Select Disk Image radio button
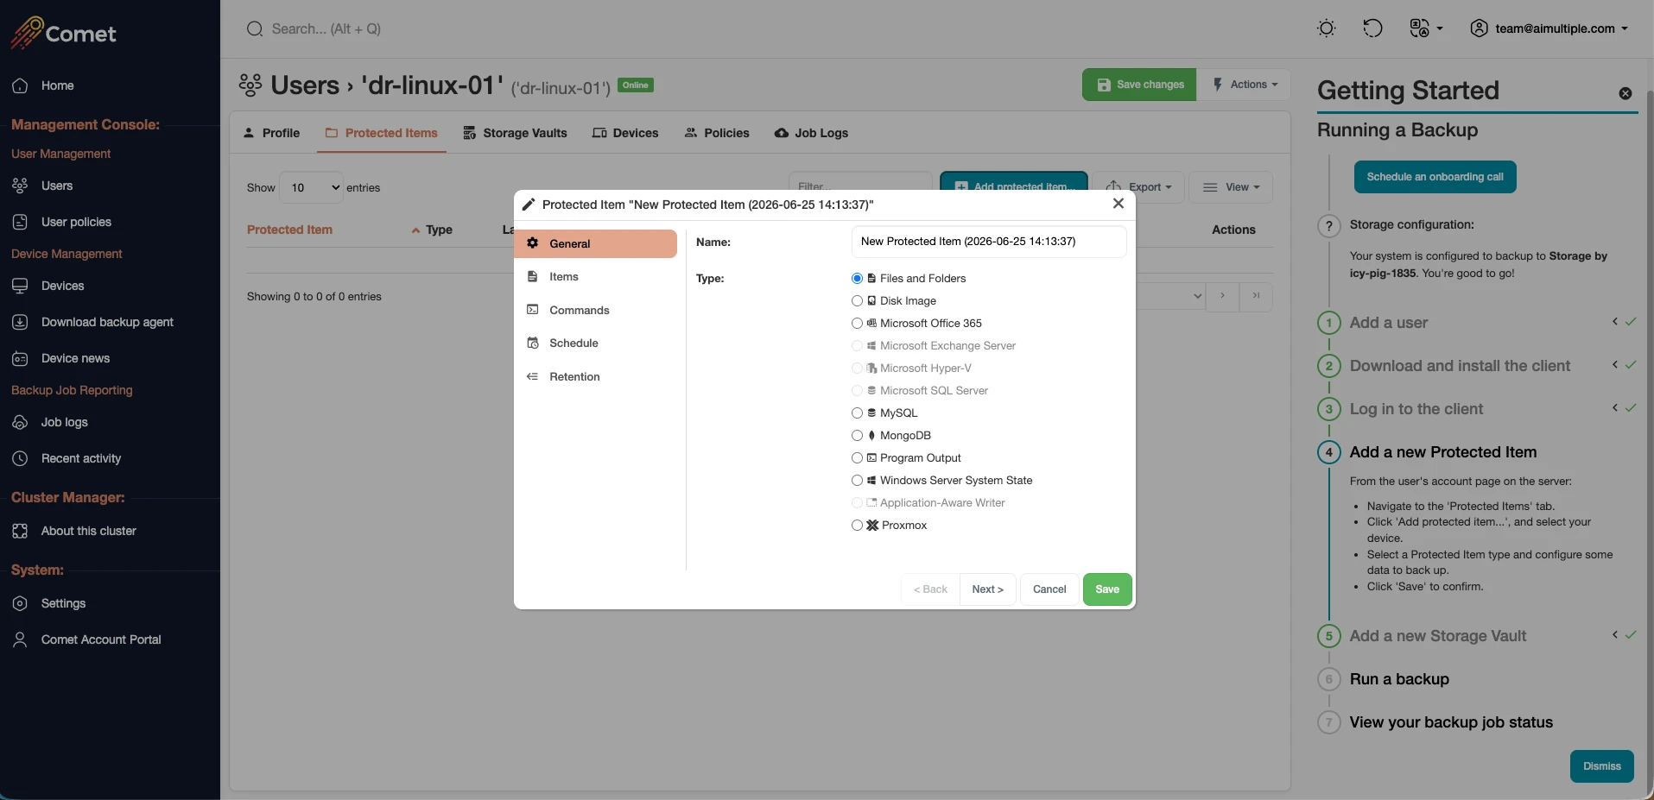 tap(857, 301)
